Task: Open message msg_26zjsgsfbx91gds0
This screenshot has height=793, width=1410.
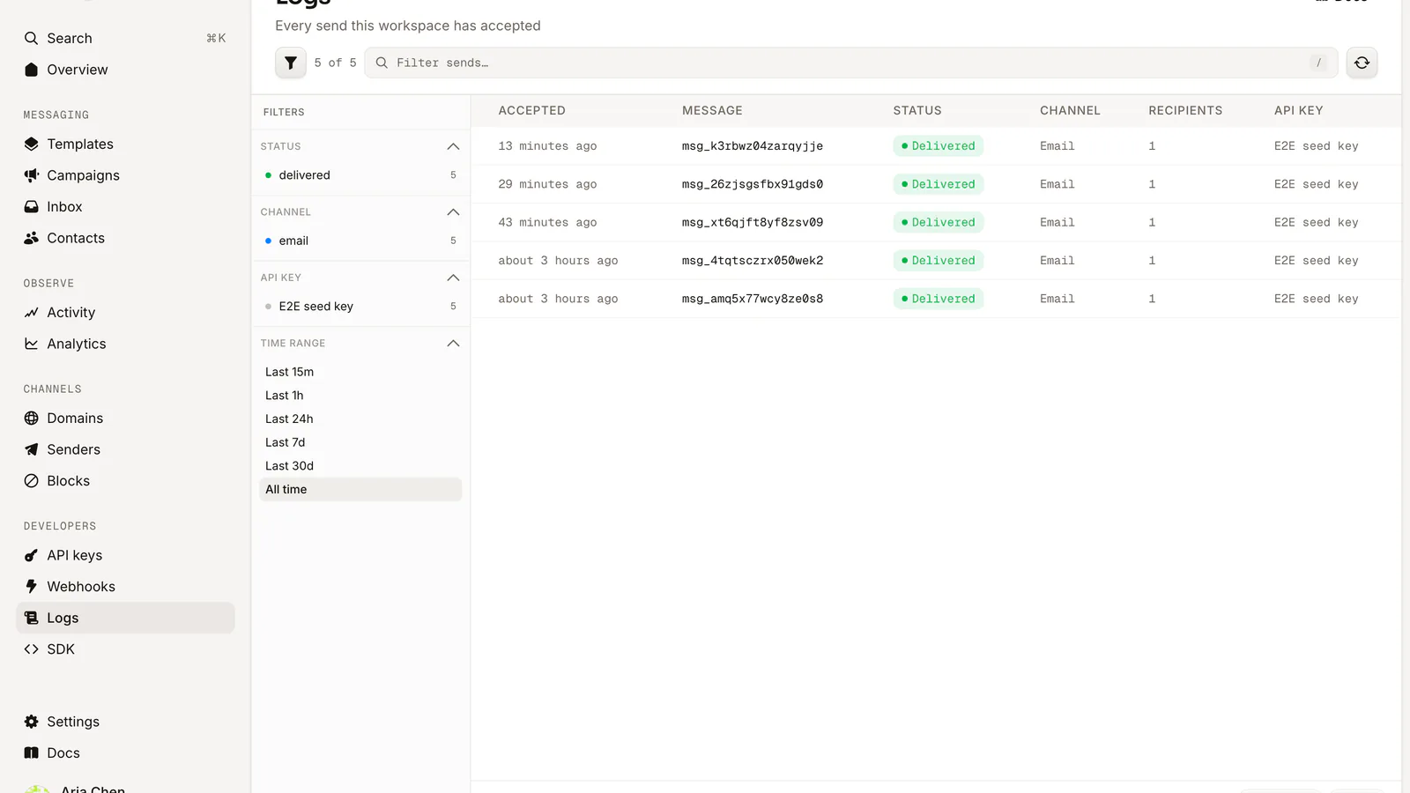Action: (x=752, y=184)
